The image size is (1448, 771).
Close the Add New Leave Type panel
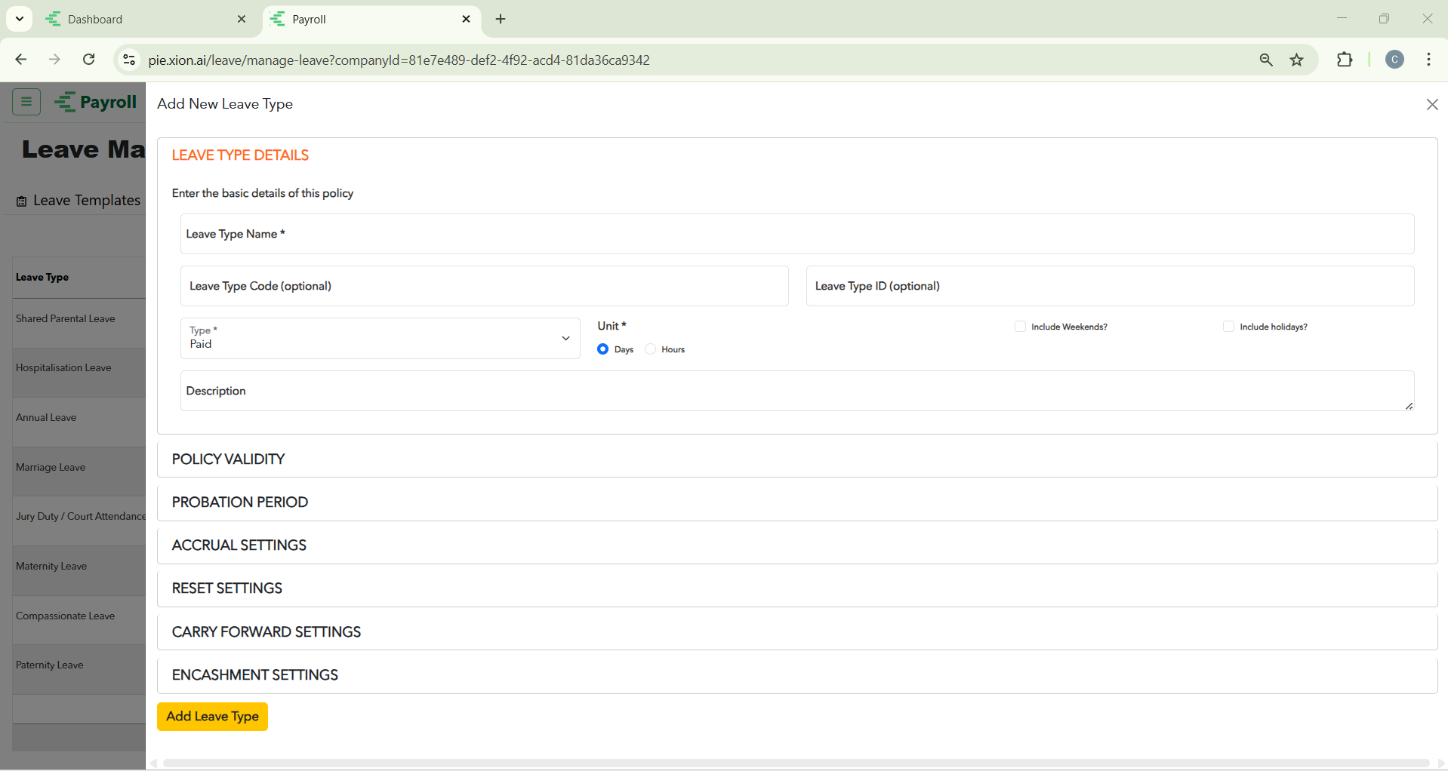coord(1431,105)
